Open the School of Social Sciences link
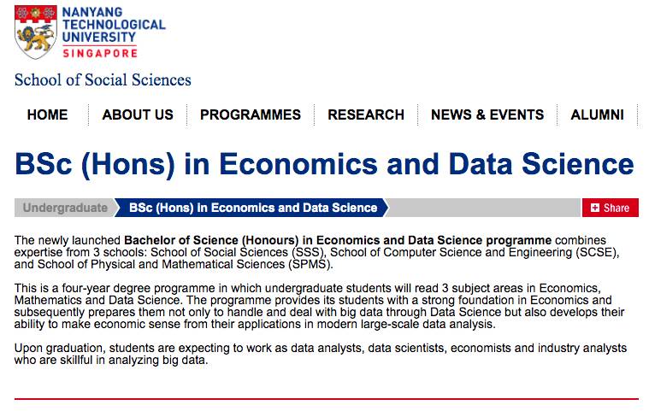The width and height of the screenshot is (649, 411). click(x=103, y=80)
